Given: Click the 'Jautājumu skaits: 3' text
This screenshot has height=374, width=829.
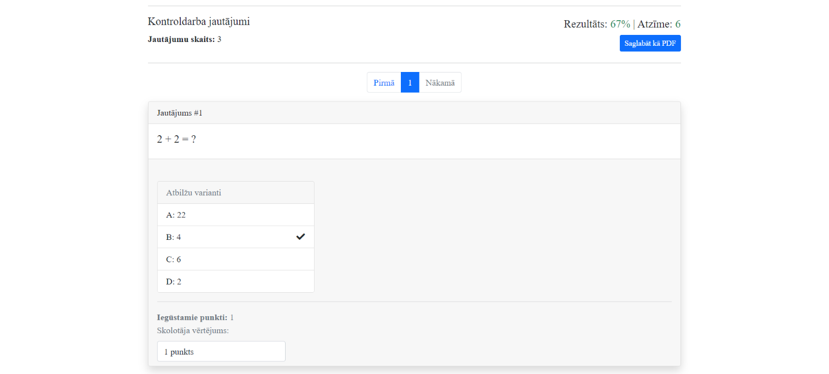Looking at the screenshot, I should [x=184, y=39].
